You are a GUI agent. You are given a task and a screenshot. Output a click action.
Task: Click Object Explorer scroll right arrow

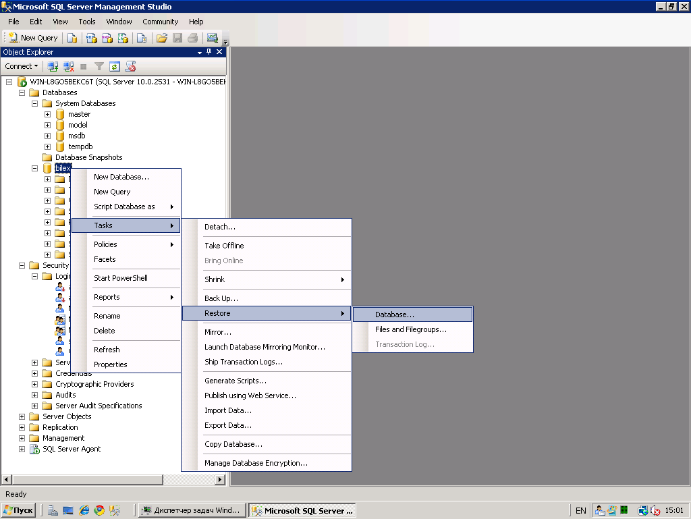(x=220, y=479)
